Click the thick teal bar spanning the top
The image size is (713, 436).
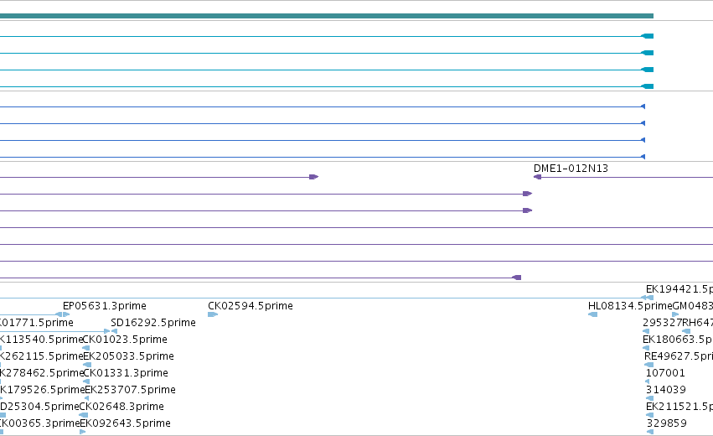(327, 16)
